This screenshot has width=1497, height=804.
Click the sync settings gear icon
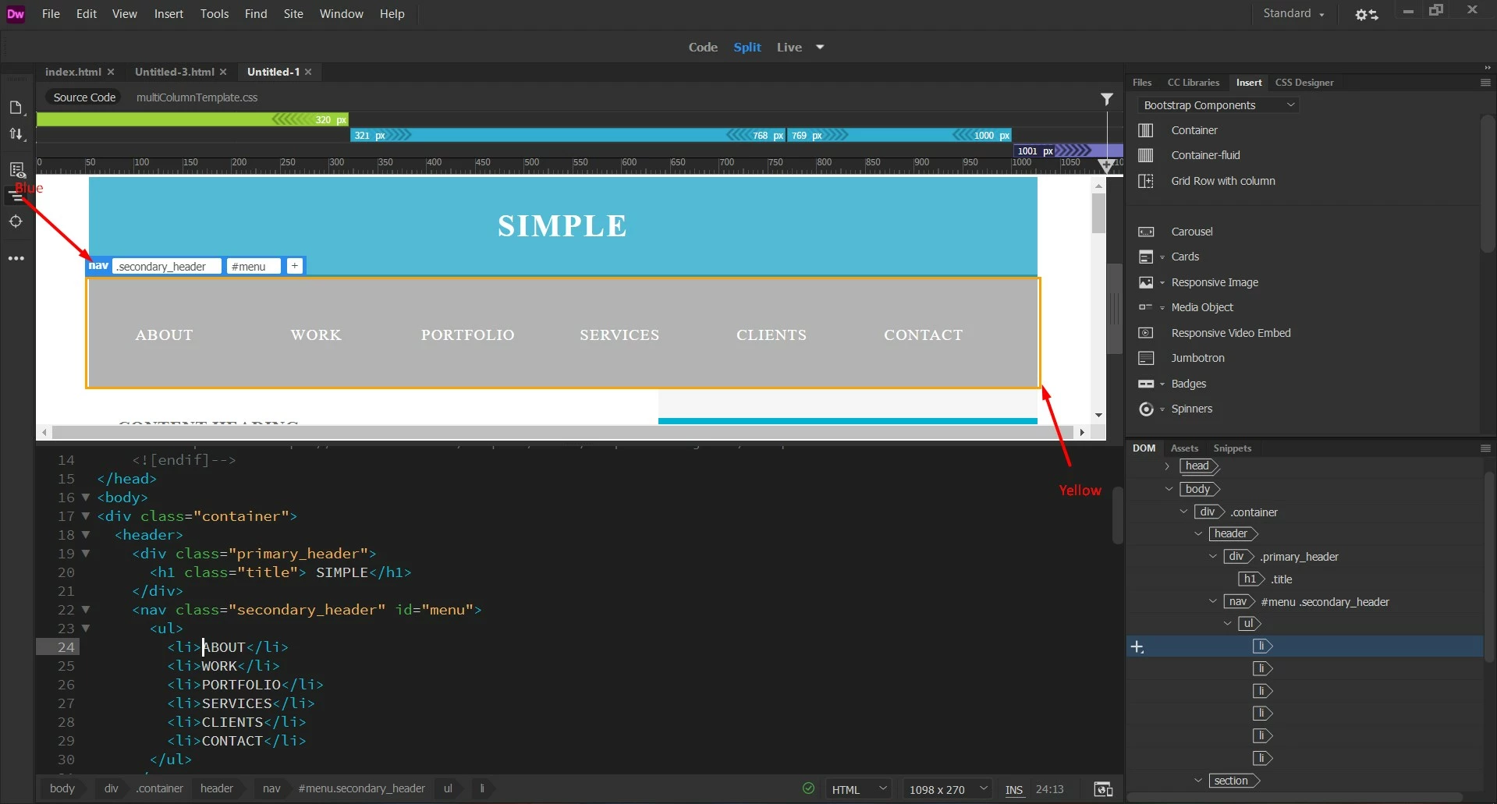pyautogui.click(x=1366, y=14)
